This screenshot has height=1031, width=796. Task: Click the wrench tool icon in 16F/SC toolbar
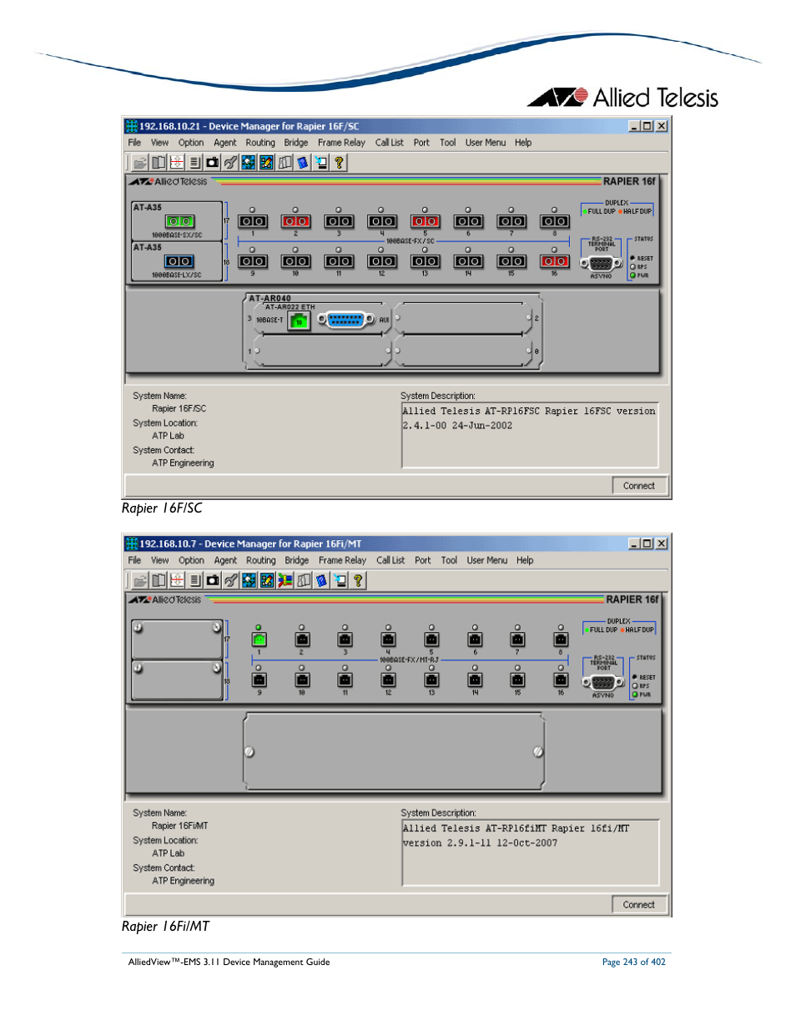click(x=230, y=163)
